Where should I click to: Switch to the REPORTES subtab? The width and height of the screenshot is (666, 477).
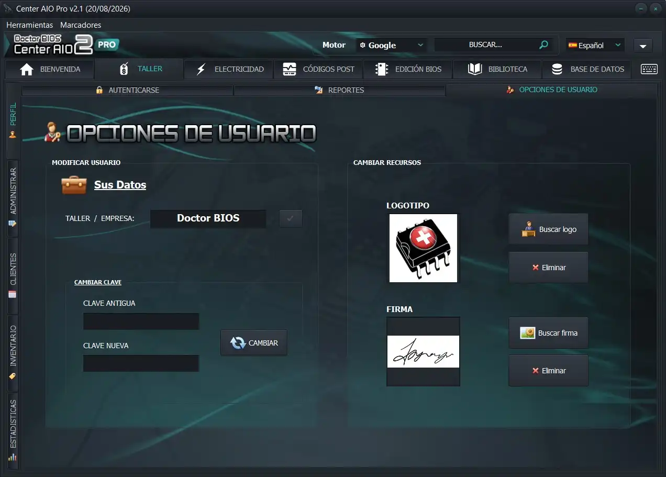point(339,90)
